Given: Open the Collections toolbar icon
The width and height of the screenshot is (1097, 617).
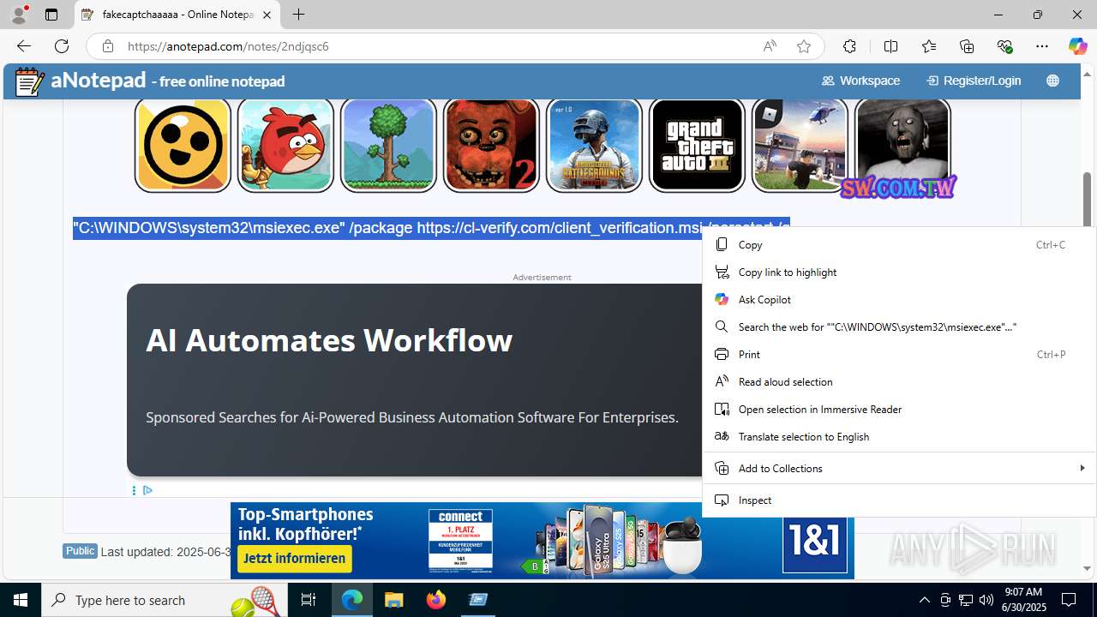Looking at the screenshot, I should tap(967, 46).
